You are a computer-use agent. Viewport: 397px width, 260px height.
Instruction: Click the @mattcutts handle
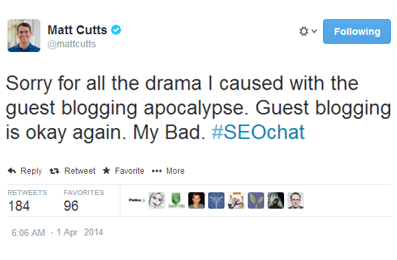click(71, 44)
